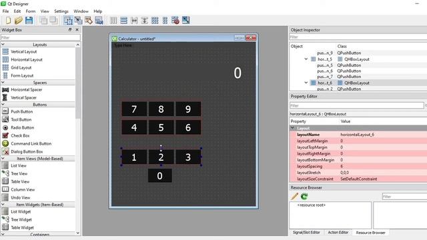This screenshot has width=427, height=240.
Task: Focus the Property Editor filter field
Action: pyautogui.click(x=357, y=105)
